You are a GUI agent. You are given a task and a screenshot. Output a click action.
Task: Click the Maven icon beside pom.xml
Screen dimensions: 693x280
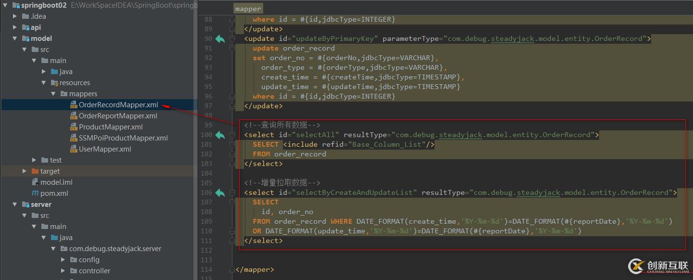pyautogui.click(x=35, y=193)
